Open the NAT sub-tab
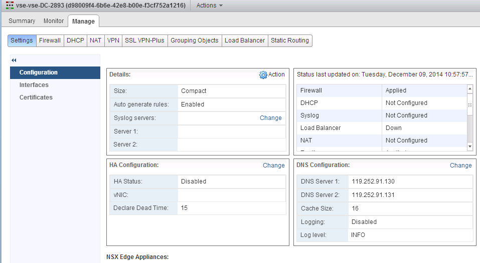480x263 pixels. tap(95, 40)
